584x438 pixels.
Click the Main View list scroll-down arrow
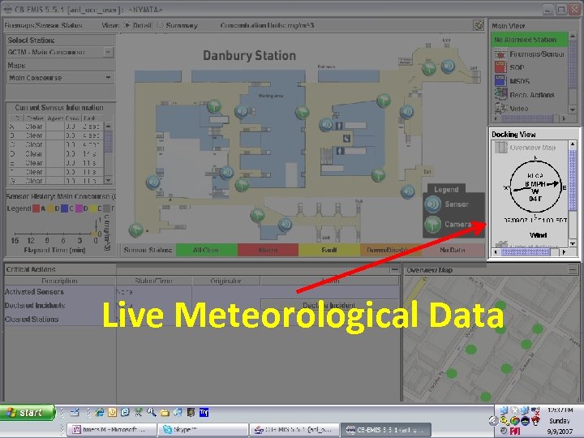[x=573, y=109]
